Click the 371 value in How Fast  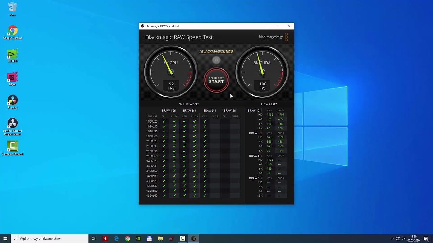point(269,119)
